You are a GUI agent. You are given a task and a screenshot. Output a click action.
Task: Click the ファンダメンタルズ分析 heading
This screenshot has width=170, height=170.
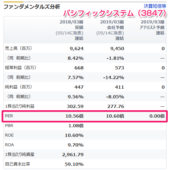click(x=32, y=7)
